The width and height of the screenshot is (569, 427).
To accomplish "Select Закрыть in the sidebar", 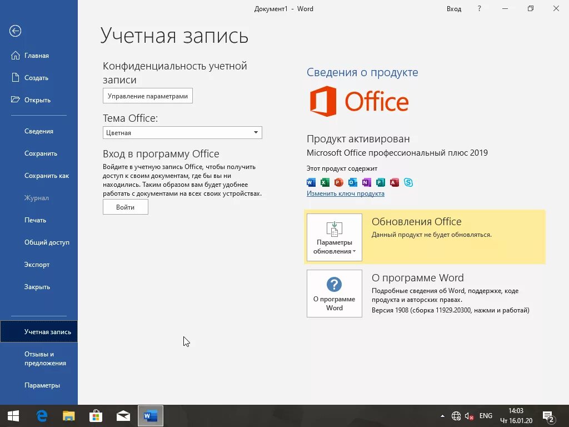I will pyautogui.click(x=39, y=286).
